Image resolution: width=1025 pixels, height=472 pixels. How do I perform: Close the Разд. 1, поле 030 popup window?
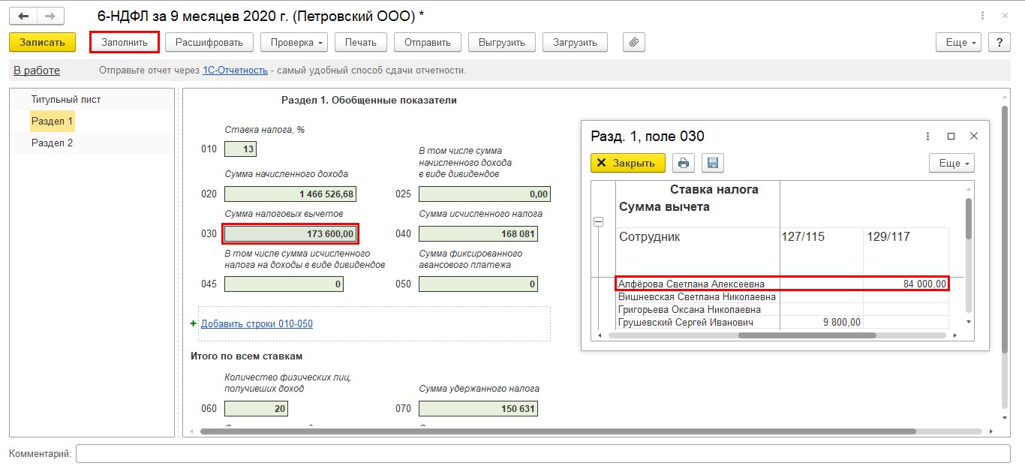pos(974,136)
